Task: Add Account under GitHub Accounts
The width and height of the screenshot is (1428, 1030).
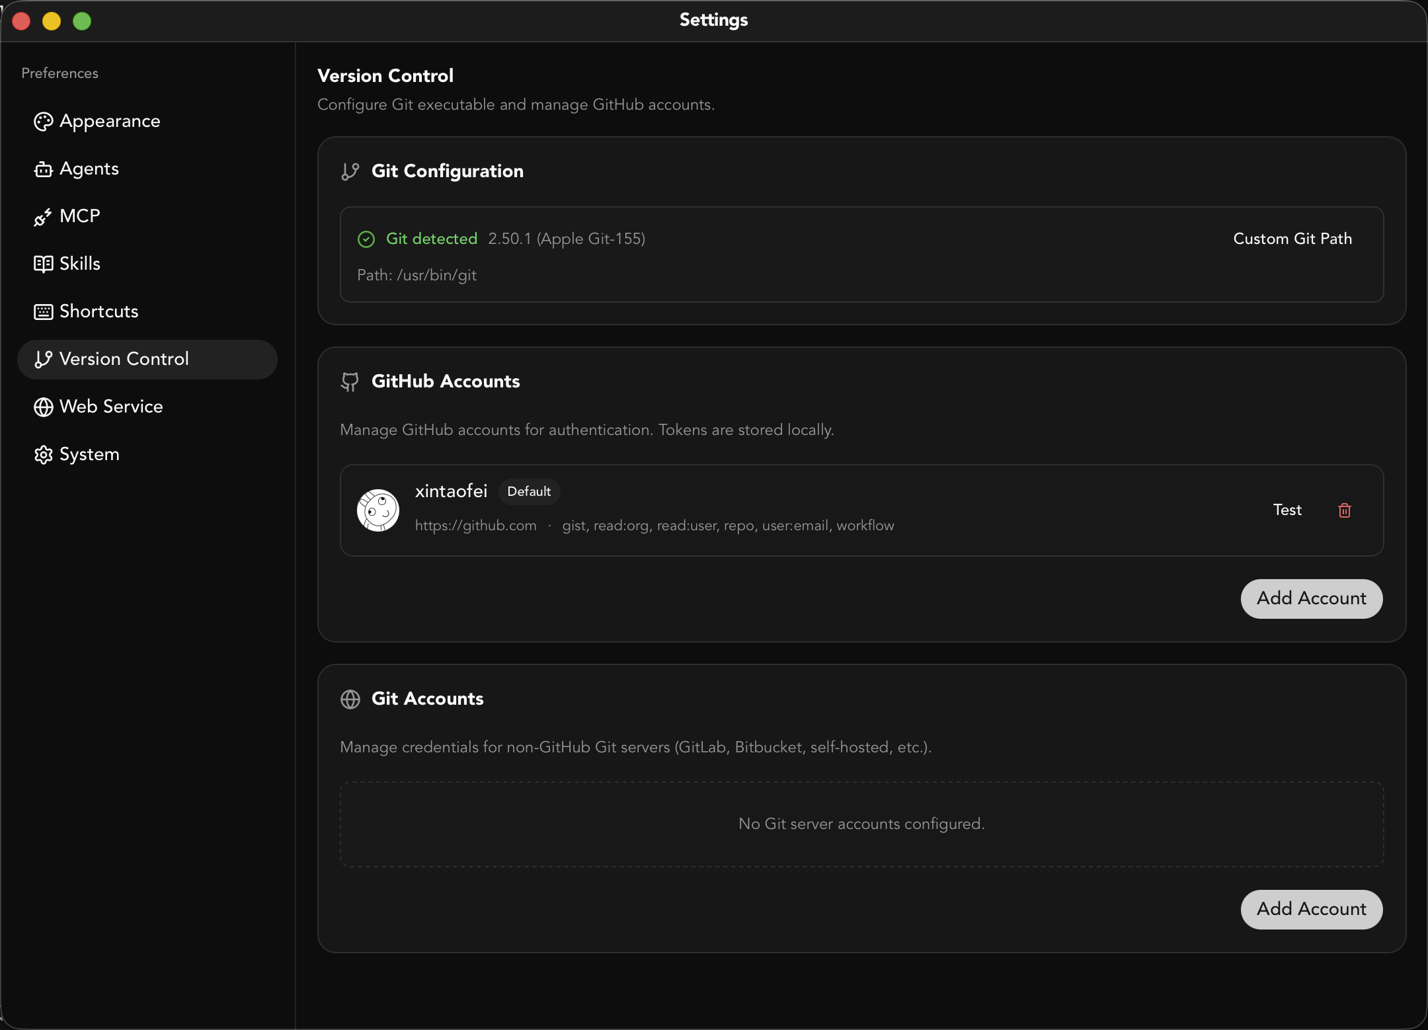Action: pyautogui.click(x=1311, y=598)
